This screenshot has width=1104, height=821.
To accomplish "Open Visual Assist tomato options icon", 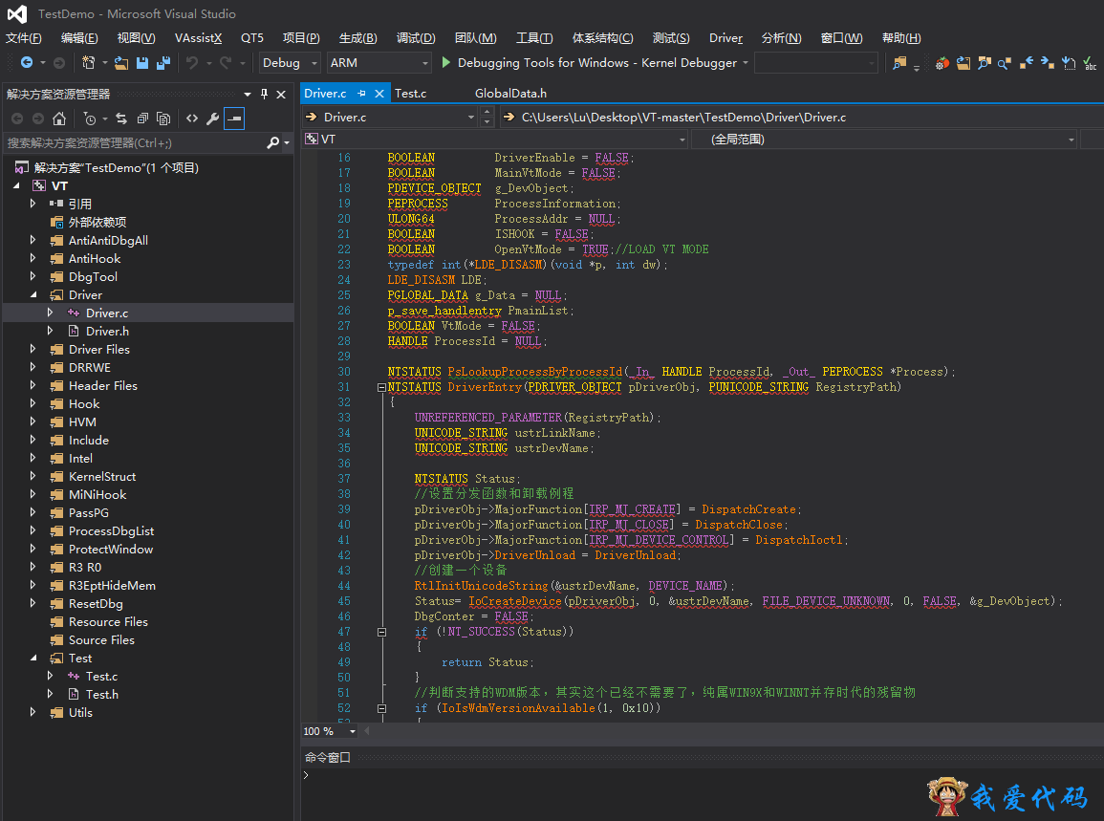I will pyautogui.click(x=942, y=63).
